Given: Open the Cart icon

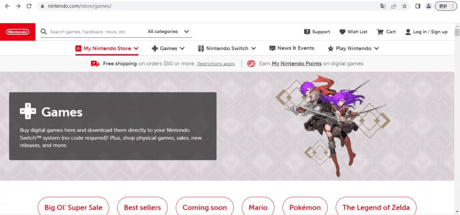Looking at the screenshot, I should pos(380,32).
